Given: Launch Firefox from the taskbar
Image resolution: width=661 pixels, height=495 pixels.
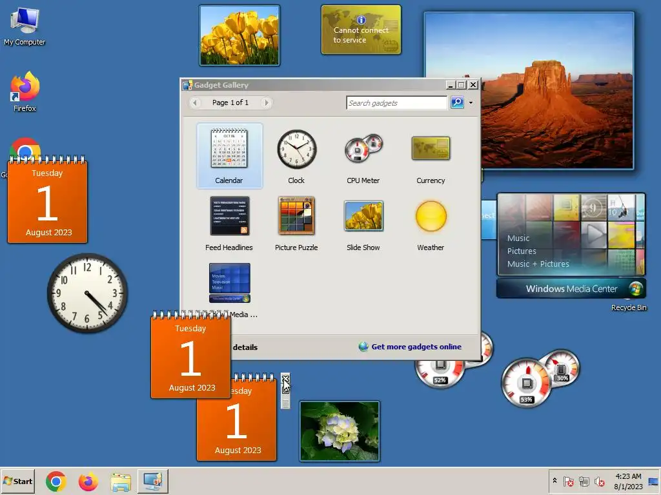Looking at the screenshot, I should pyautogui.click(x=88, y=481).
